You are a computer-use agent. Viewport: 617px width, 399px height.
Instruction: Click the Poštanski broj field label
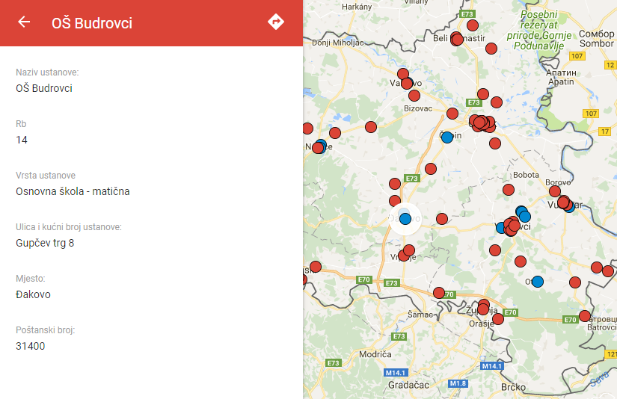pos(46,330)
